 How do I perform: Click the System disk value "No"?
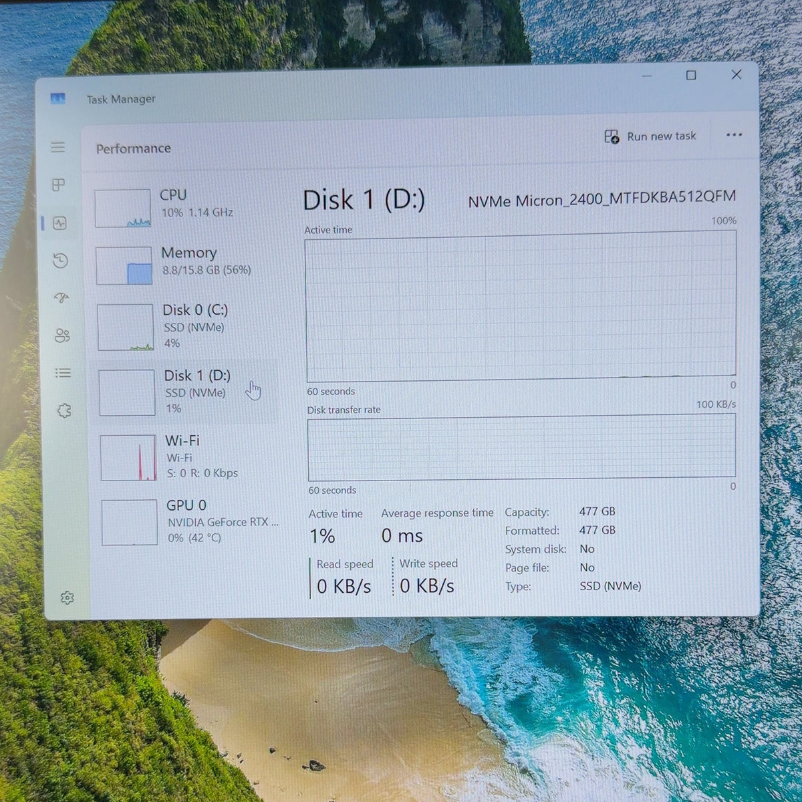(587, 549)
